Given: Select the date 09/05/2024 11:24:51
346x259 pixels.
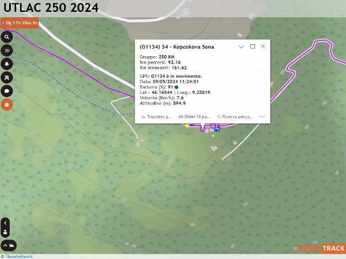Looking at the screenshot, I should pos(176,81).
